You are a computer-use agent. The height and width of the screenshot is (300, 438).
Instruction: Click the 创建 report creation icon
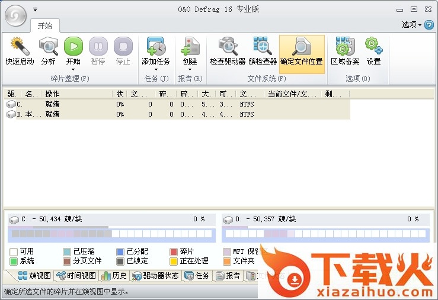click(190, 46)
